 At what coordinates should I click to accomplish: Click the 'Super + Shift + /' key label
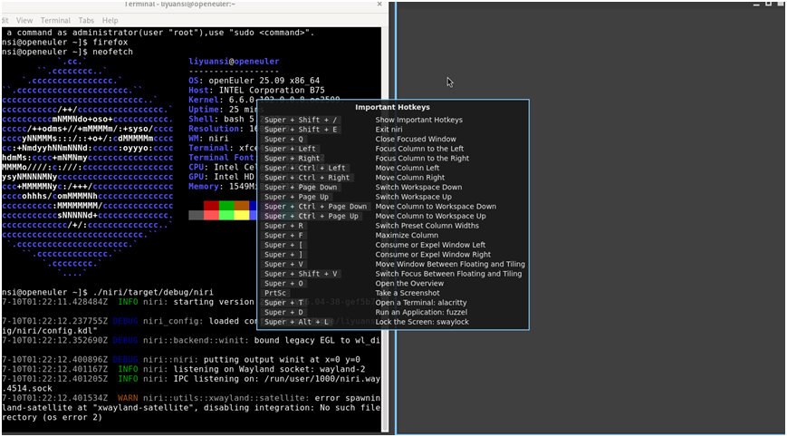pyautogui.click(x=301, y=120)
